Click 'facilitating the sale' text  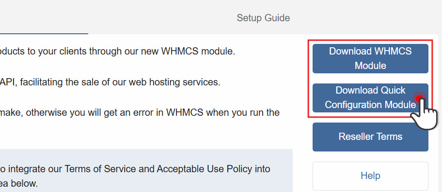point(63,82)
